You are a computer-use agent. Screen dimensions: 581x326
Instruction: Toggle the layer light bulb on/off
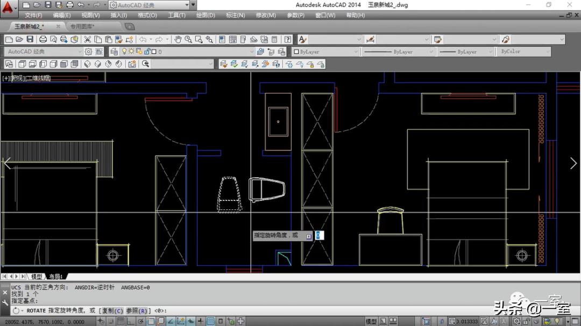pyautogui.click(x=124, y=52)
